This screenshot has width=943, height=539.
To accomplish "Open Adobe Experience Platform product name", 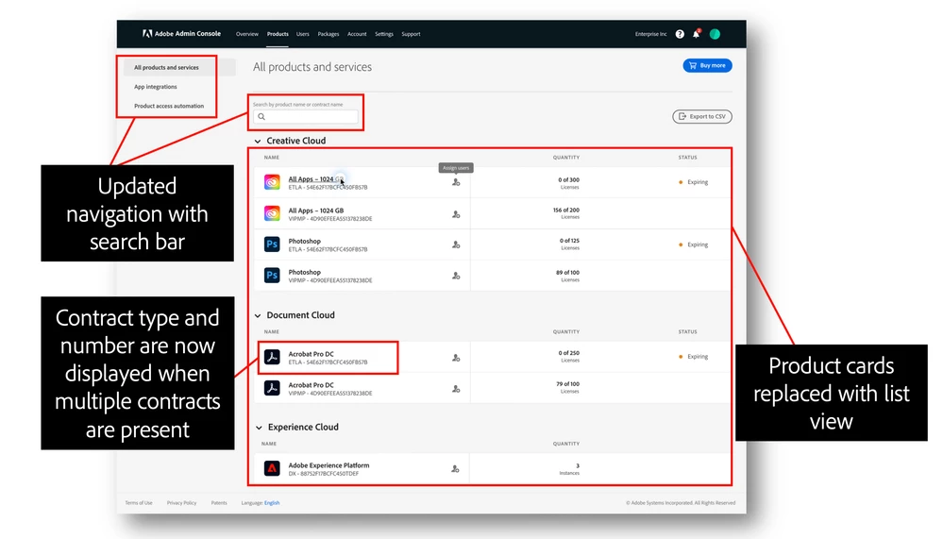I will tap(329, 465).
